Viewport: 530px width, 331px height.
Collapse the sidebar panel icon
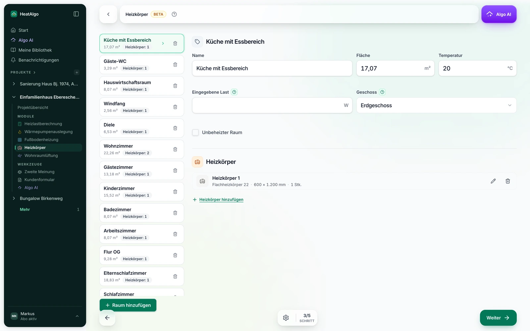point(76,14)
